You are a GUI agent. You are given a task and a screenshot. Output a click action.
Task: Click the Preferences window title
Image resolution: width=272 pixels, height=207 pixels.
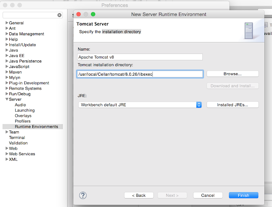click(x=115, y=5)
